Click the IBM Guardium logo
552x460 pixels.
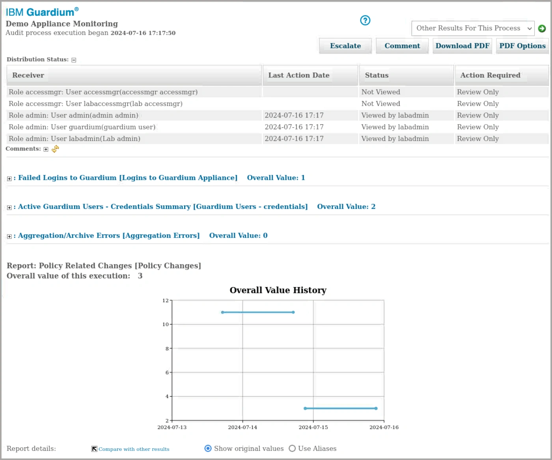42,12
